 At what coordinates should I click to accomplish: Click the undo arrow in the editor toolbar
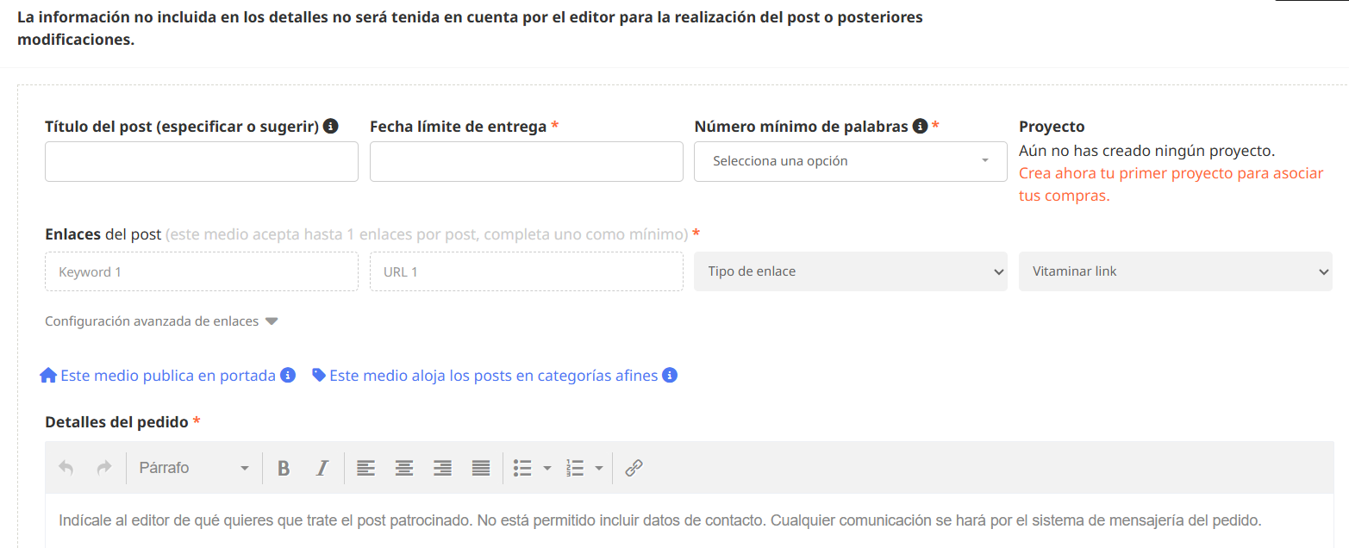point(66,468)
